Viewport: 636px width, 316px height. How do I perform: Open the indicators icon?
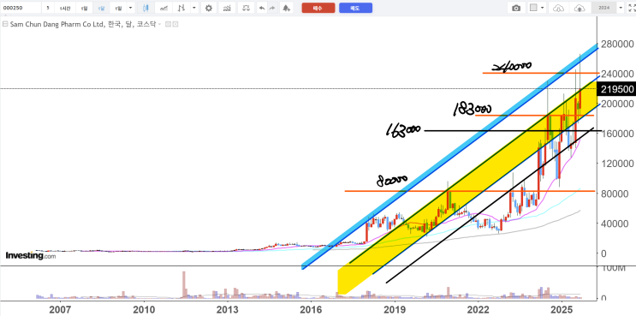click(228, 8)
